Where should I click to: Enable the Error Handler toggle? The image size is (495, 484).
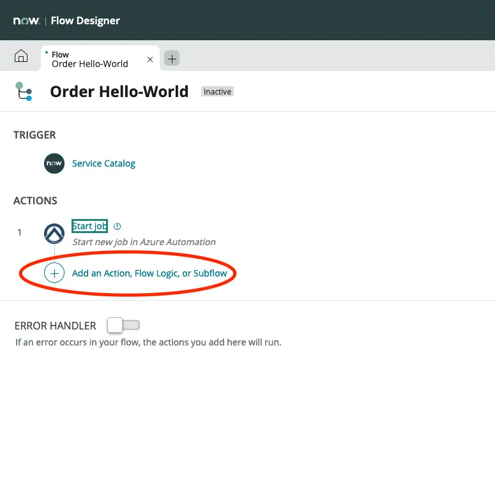tap(123, 326)
